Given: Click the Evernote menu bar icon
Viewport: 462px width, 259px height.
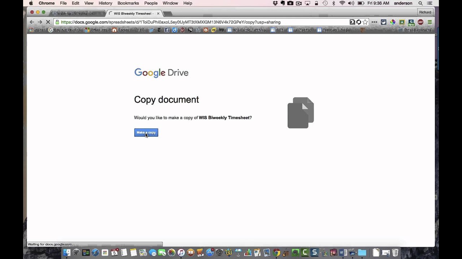Looking at the screenshot, I should click(x=283, y=3).
